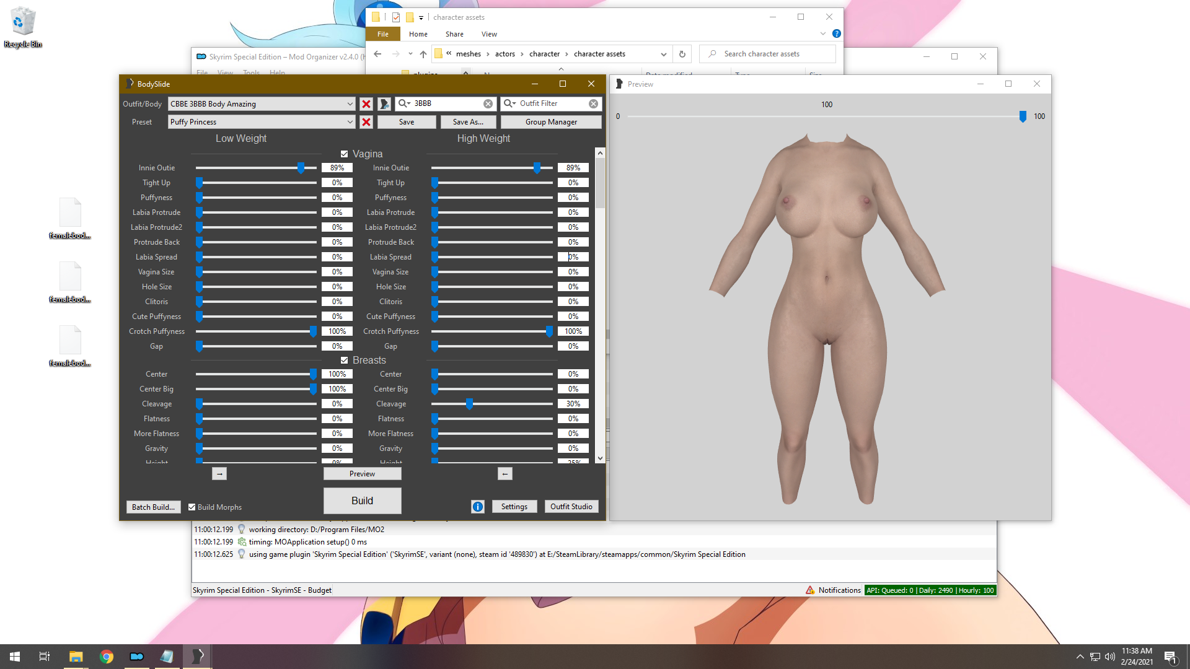
Task: Expand the Preset dropdown
Action: (350, 122)
